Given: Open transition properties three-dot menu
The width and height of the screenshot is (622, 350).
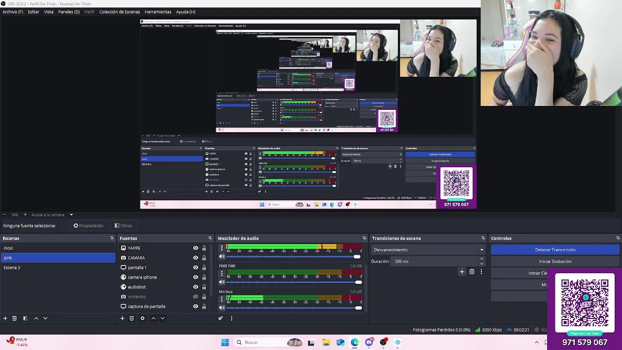Looking at the screenshot, I should (x=481, y=272).
